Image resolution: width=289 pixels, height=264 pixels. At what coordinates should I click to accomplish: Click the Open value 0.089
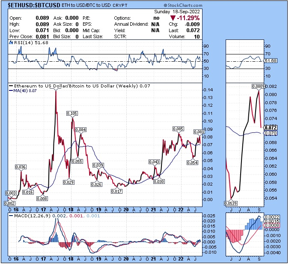[42, 18]
